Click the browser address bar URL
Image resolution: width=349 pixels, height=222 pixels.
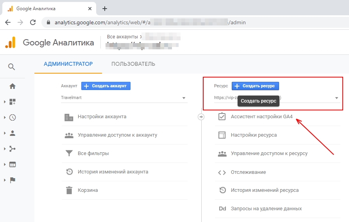[x=150, y=22]
